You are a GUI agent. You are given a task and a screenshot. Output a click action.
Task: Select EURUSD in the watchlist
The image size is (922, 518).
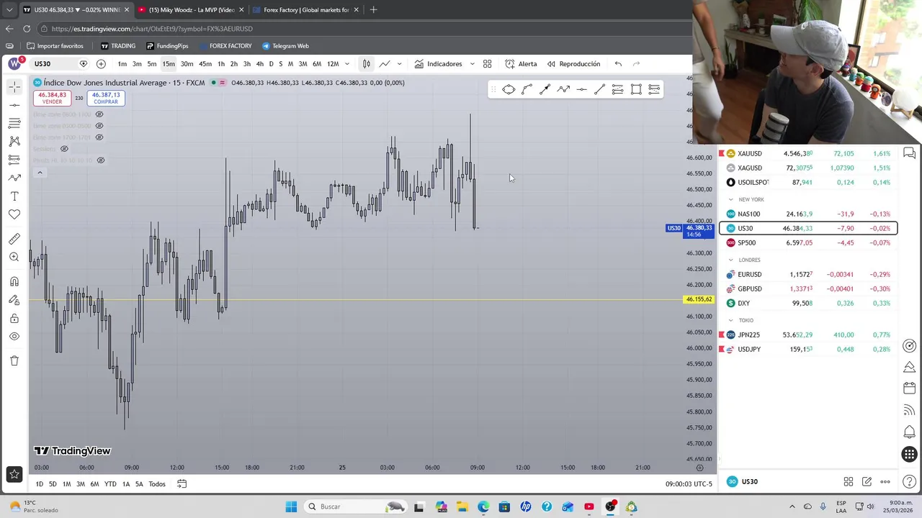808,274
